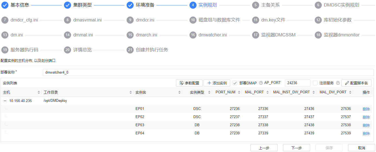
Task: Click the completed checkmark icon for 集群类型
Action: [x=67, y=5]
